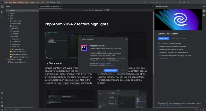Image resolution: width=206 pixels, height=111 pixels.
Task: Open IDE and Project Settings gear
Action: 188,2
